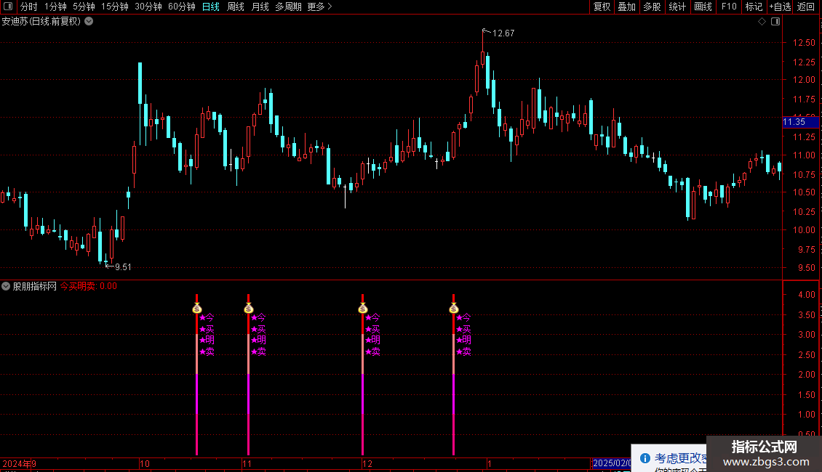The image size is (822, 472).
Task: Click the first money bag signal icon
Action: [x=197, y=308]
